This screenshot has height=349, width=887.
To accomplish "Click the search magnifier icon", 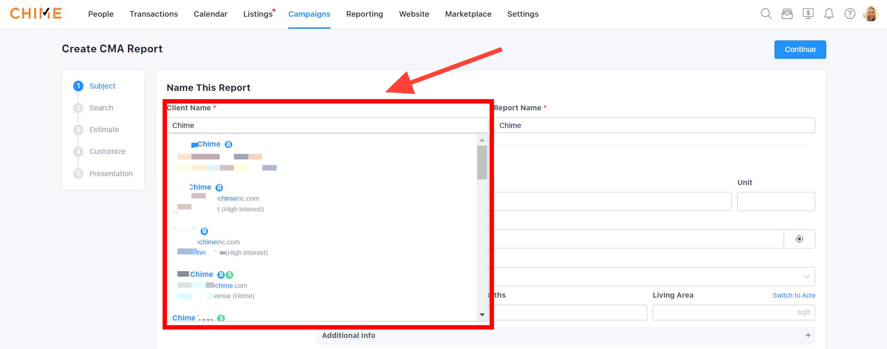I will pos(766,14).
